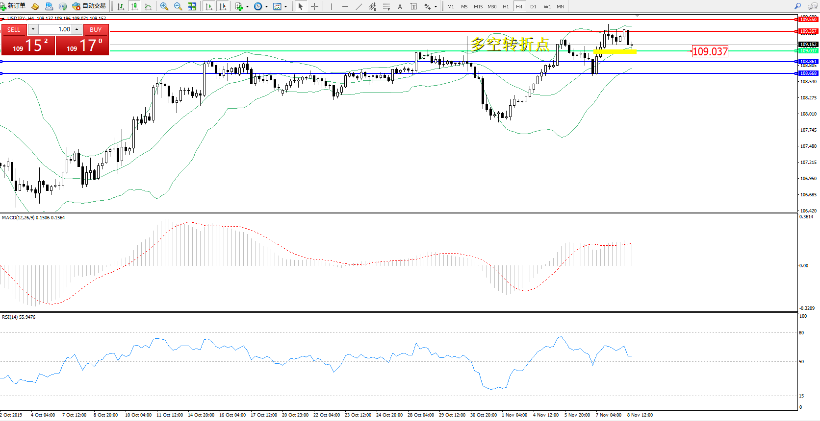Image resolution: width=820 pixels, height=421 pixels.
Task: Switch to the D1 timeframe
Action: click(533, 6)
